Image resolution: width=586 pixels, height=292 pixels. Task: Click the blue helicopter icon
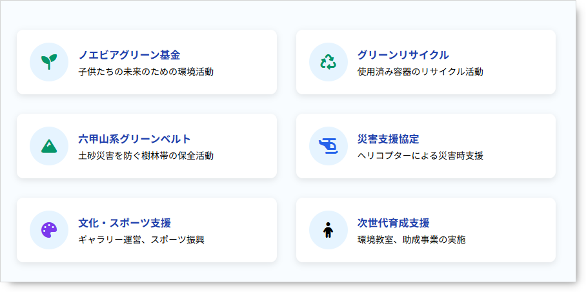click(328, 146)
